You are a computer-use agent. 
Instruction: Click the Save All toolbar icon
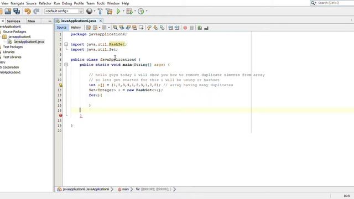17,11
